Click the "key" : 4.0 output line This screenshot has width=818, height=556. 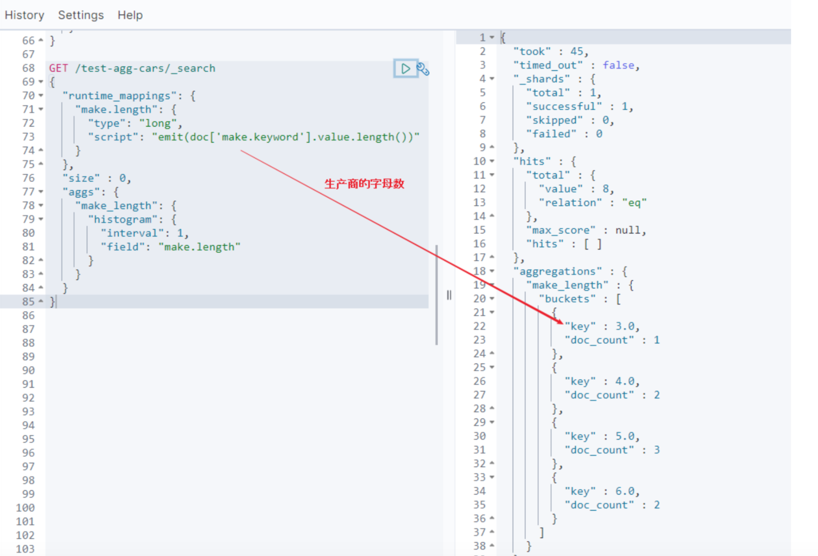602,381
